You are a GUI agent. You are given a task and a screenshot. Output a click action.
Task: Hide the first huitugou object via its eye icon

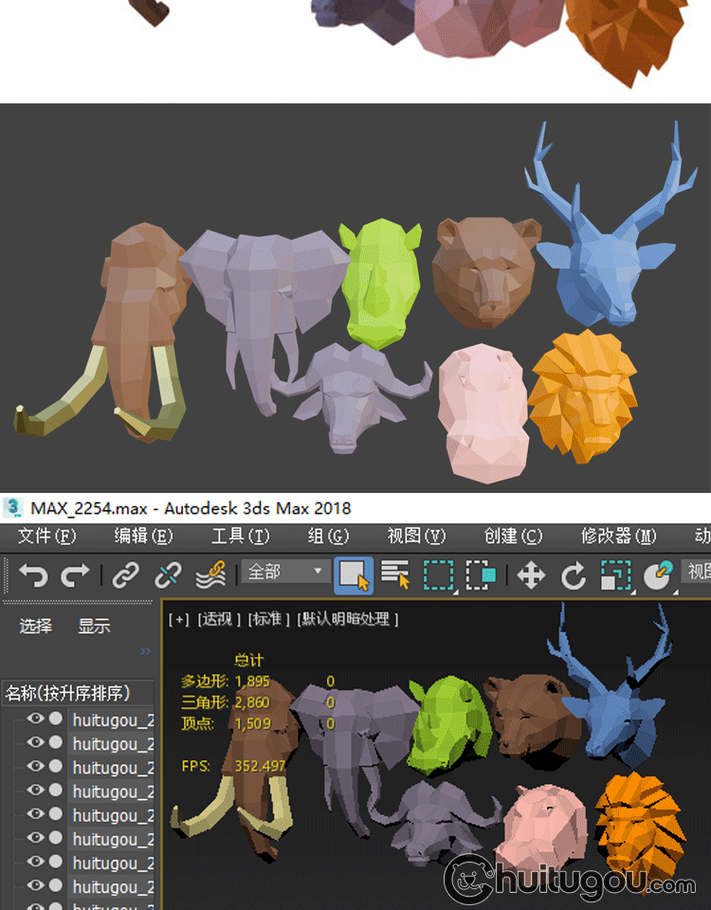click(36, 719)
